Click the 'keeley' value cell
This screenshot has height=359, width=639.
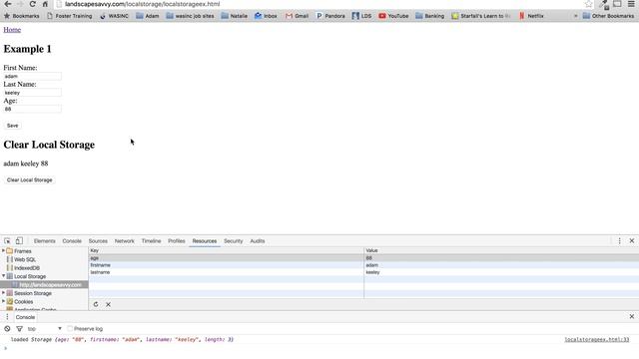click(x=501, y=272)
